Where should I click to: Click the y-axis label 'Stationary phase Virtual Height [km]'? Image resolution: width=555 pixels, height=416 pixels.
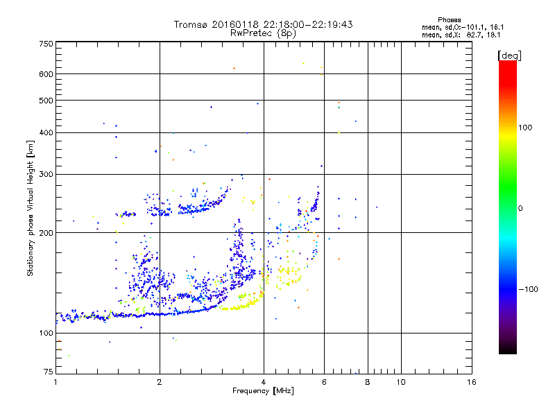(31, 209)
